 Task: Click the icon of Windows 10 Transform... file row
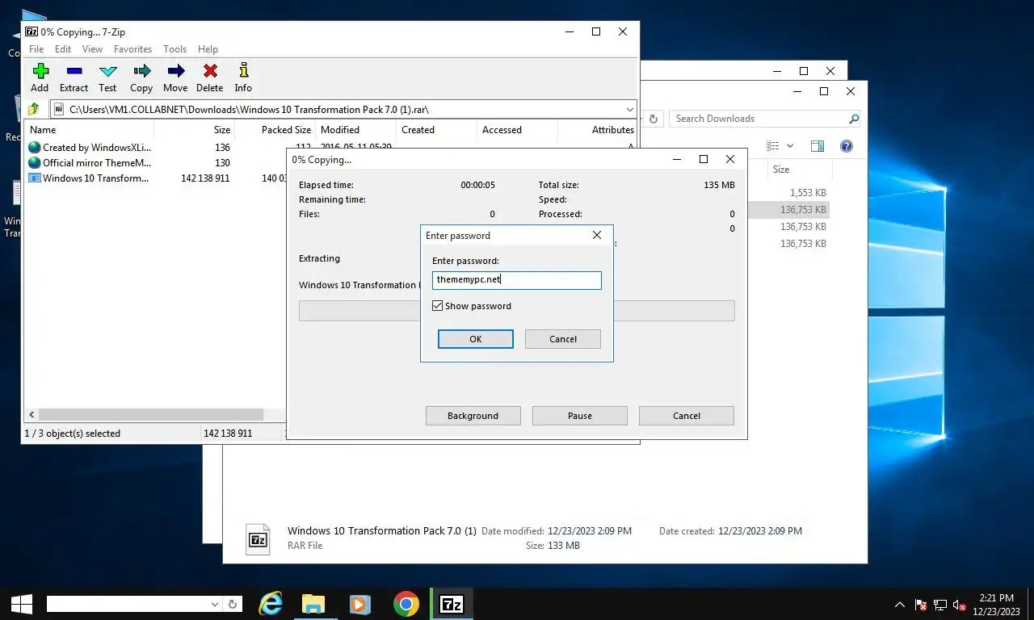click(x=34, y=178)
